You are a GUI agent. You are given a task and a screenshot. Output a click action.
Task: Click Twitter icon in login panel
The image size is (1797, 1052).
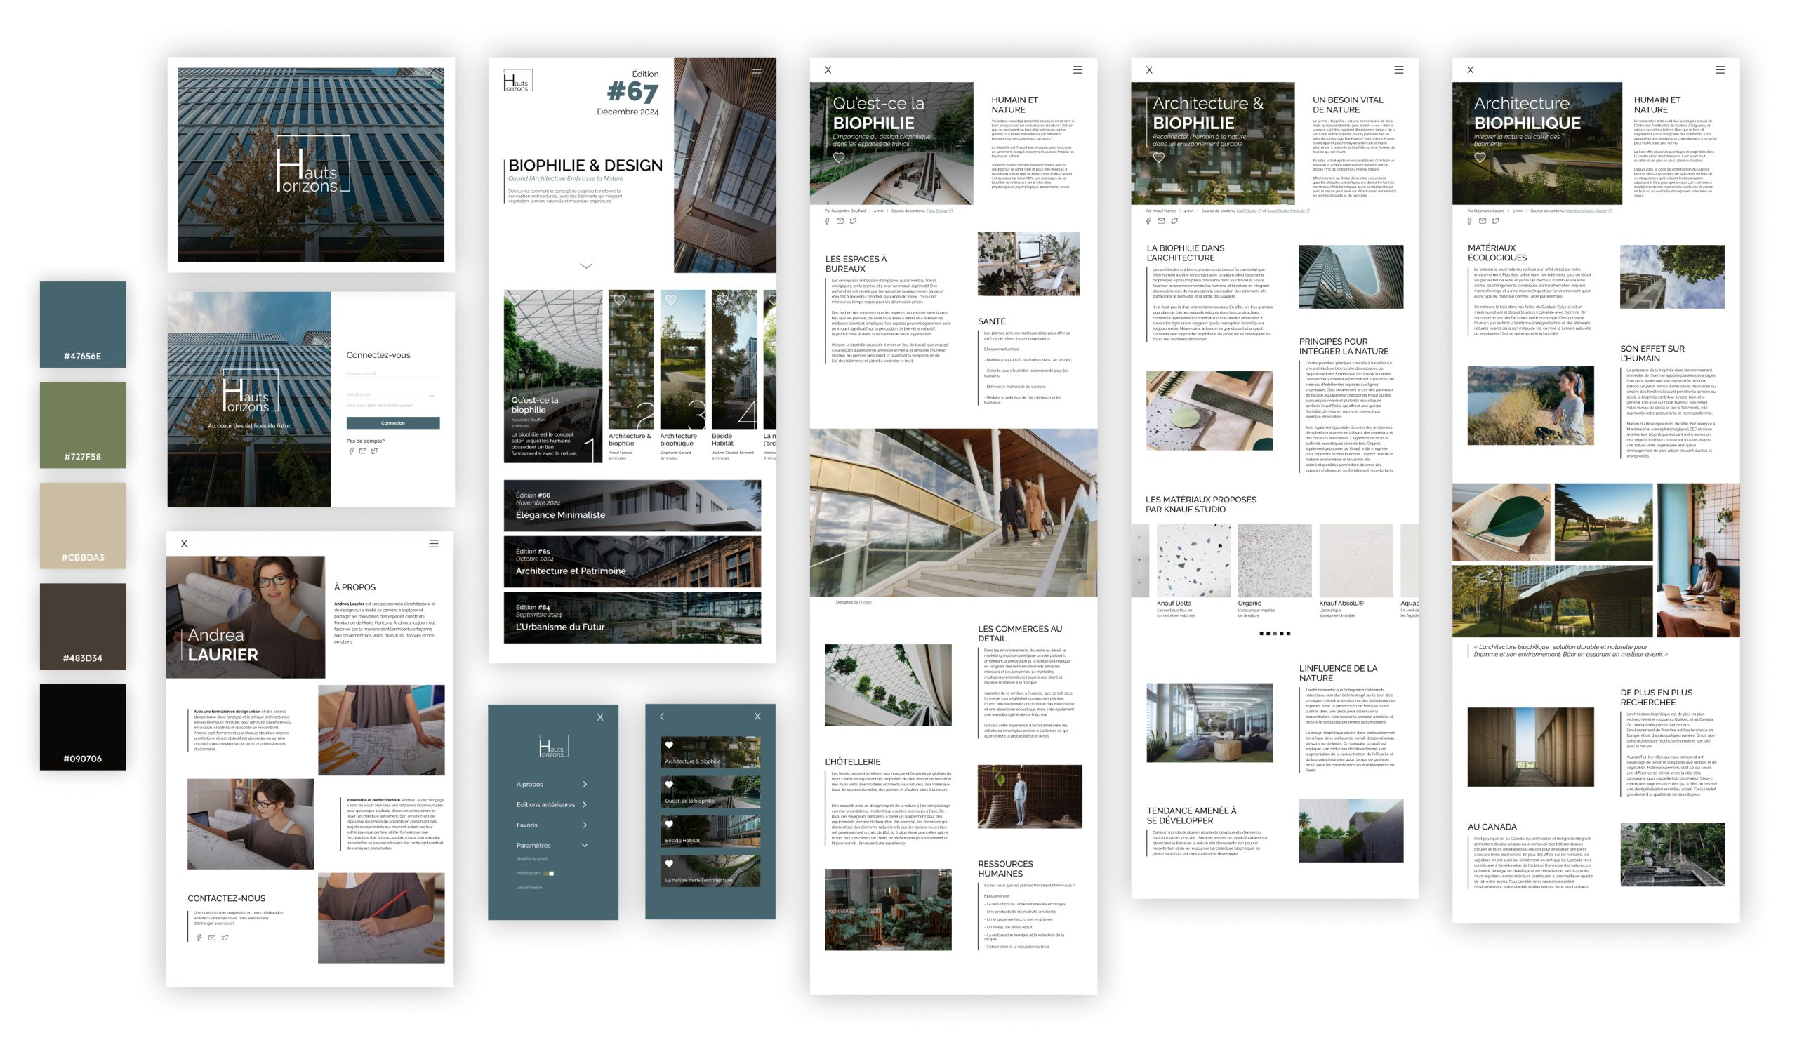(374, 451)
